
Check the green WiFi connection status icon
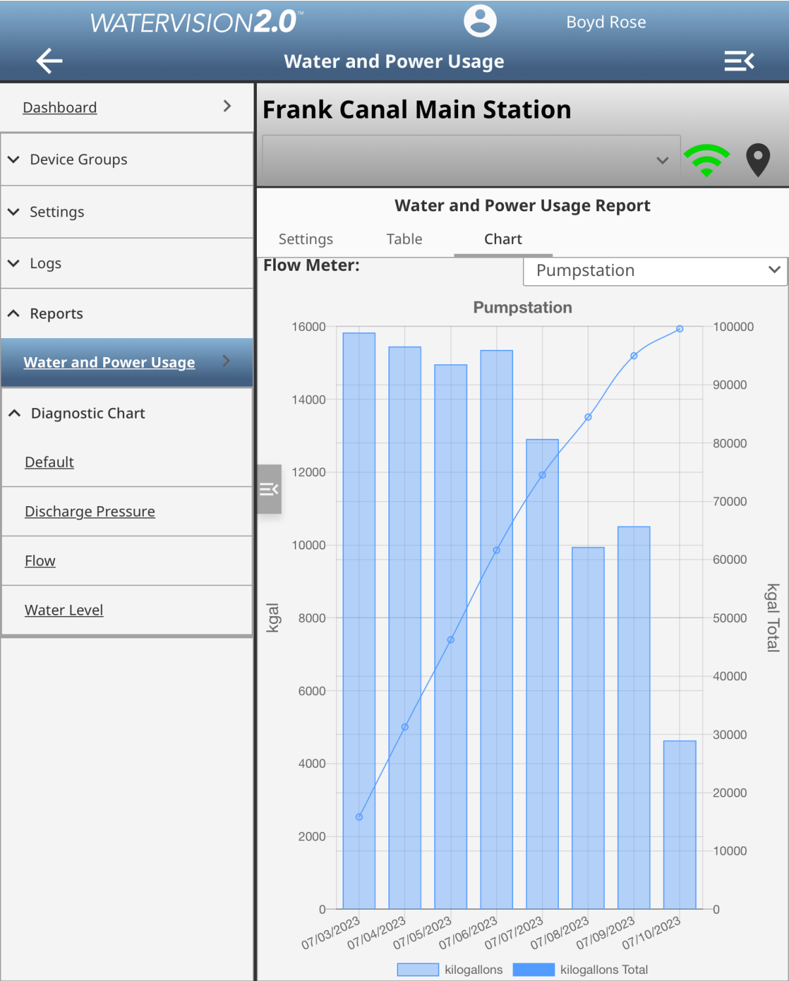point(707,159)
